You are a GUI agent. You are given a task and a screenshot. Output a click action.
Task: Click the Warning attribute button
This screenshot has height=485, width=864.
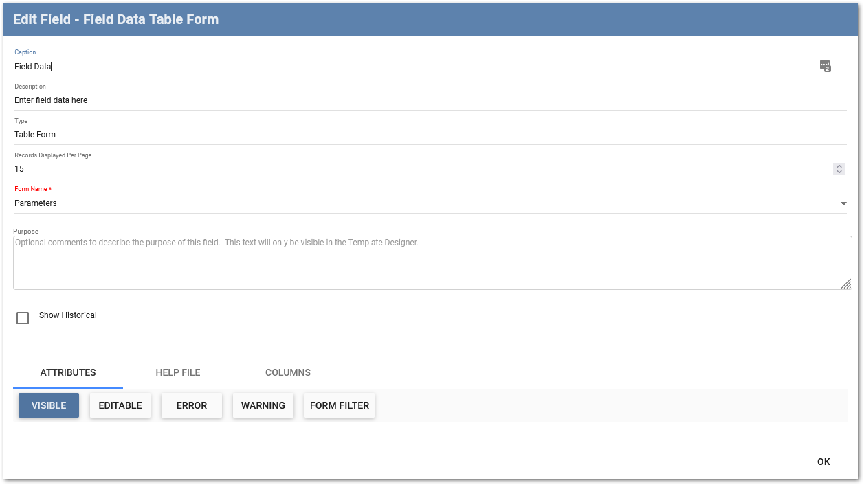click(263, 405)
